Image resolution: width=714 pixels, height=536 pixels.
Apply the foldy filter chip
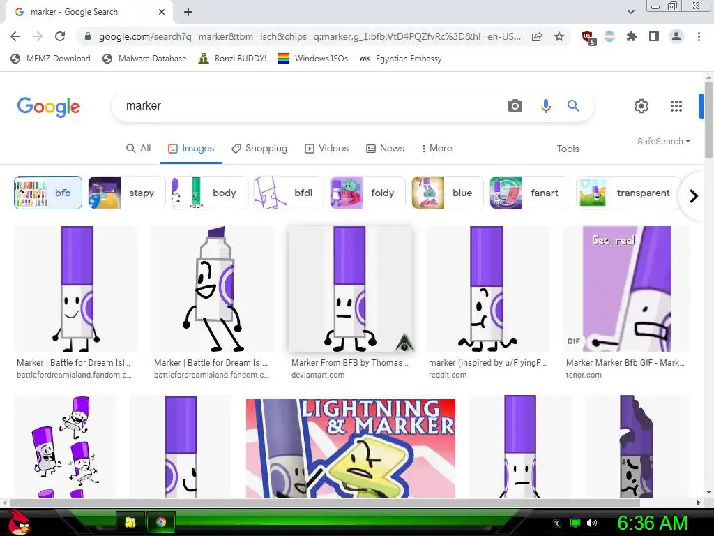[367, 193]
